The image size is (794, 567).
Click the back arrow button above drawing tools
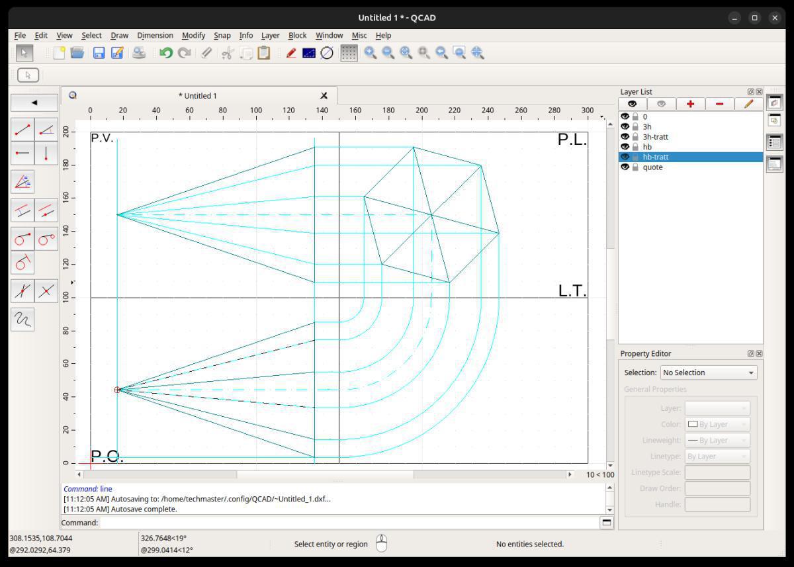click(34, 103)
